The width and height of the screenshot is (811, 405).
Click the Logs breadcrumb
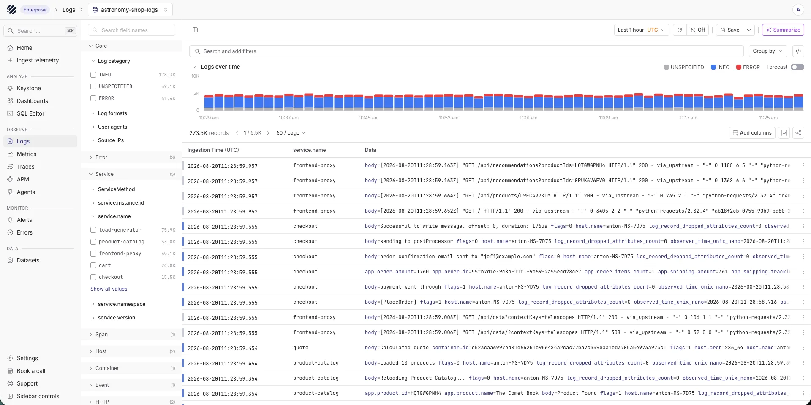pyautogui.click(x=69, y=10)
